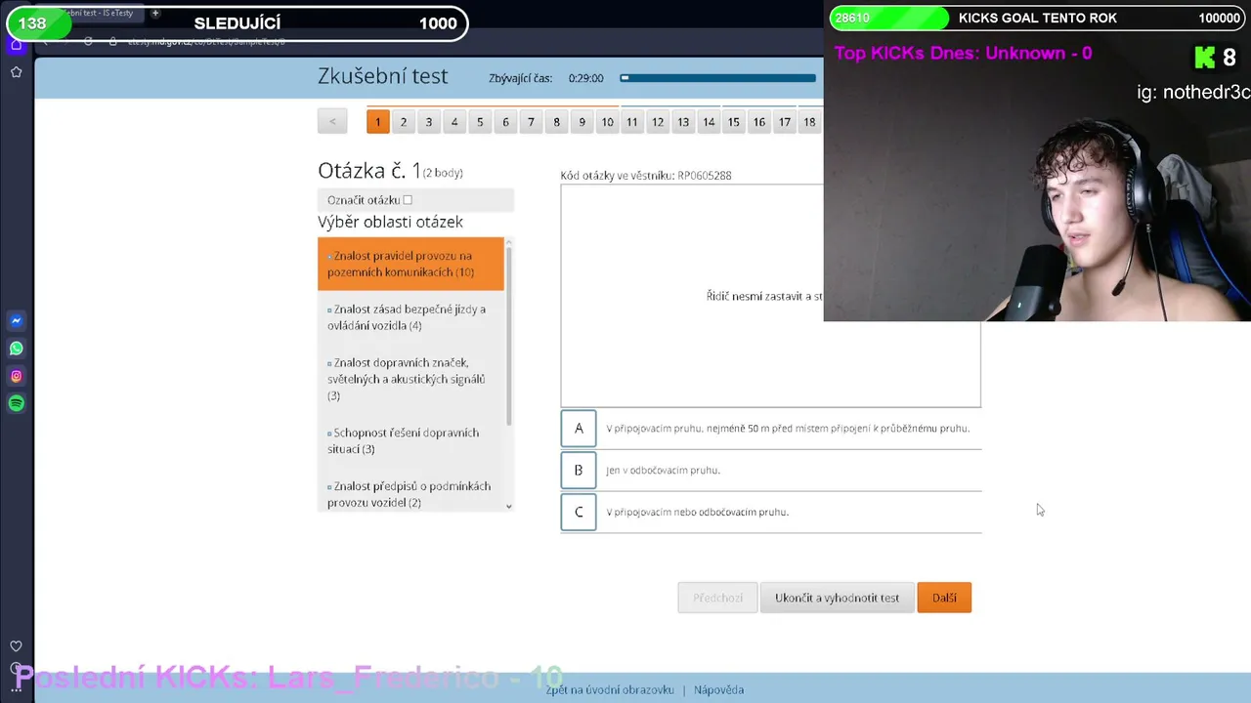Select 'Znalost zásad bezpečné jízdy' area

click(x=410, y=317)
